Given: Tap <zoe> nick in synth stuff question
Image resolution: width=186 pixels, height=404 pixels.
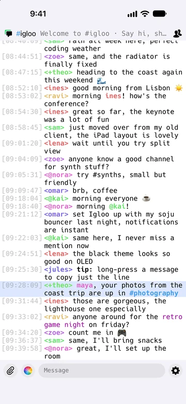Looking at the screenshot, I should [x=54, y=159].
